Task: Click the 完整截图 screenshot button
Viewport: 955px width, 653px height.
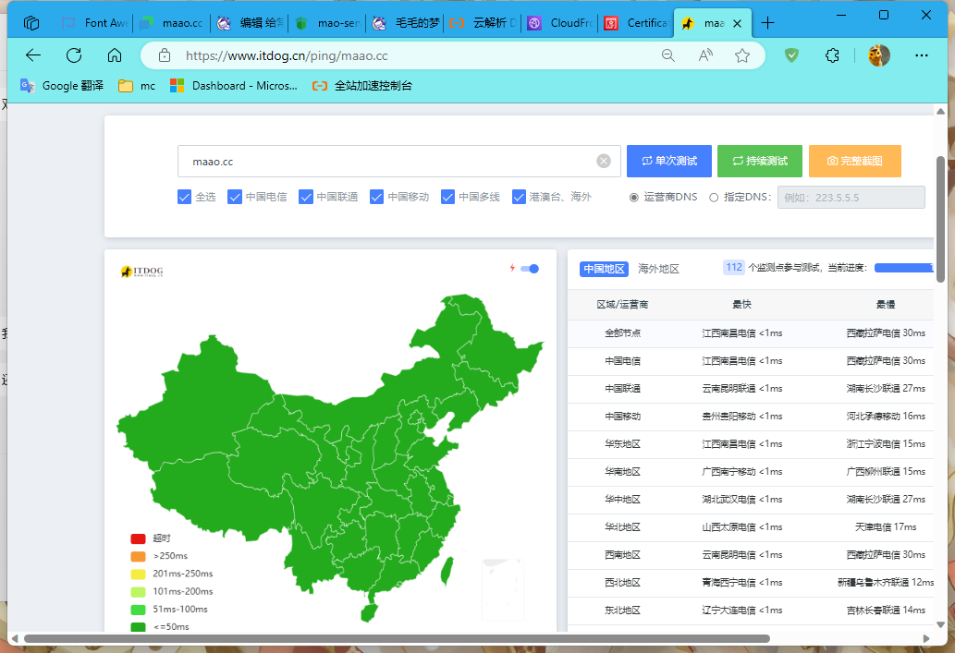Action: point(854,161)
